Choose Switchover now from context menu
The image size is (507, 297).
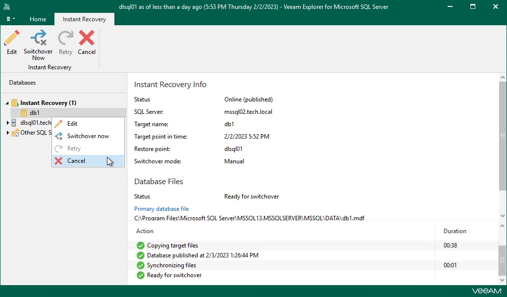88,136
